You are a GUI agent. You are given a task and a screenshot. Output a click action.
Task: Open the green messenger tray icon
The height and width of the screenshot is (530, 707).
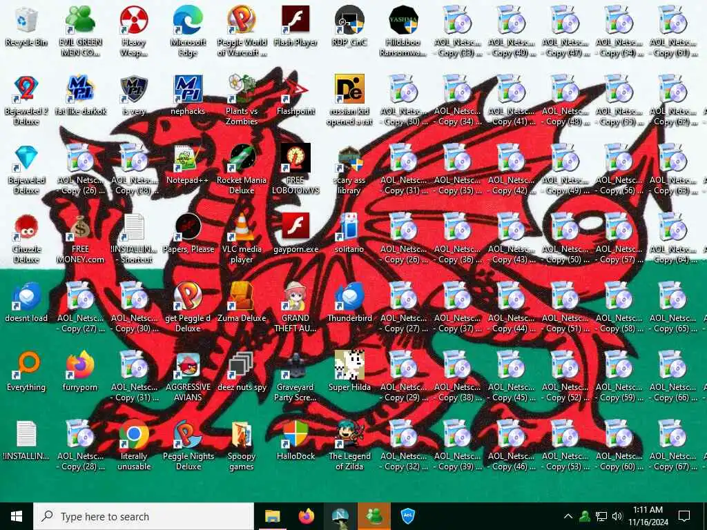[x=585, y=516]
